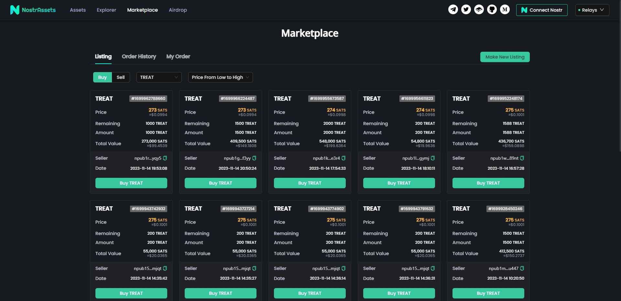Viewport: 621px width, 301px height.
Task: Open the Twitter icon link
Action: click(466, 10)
